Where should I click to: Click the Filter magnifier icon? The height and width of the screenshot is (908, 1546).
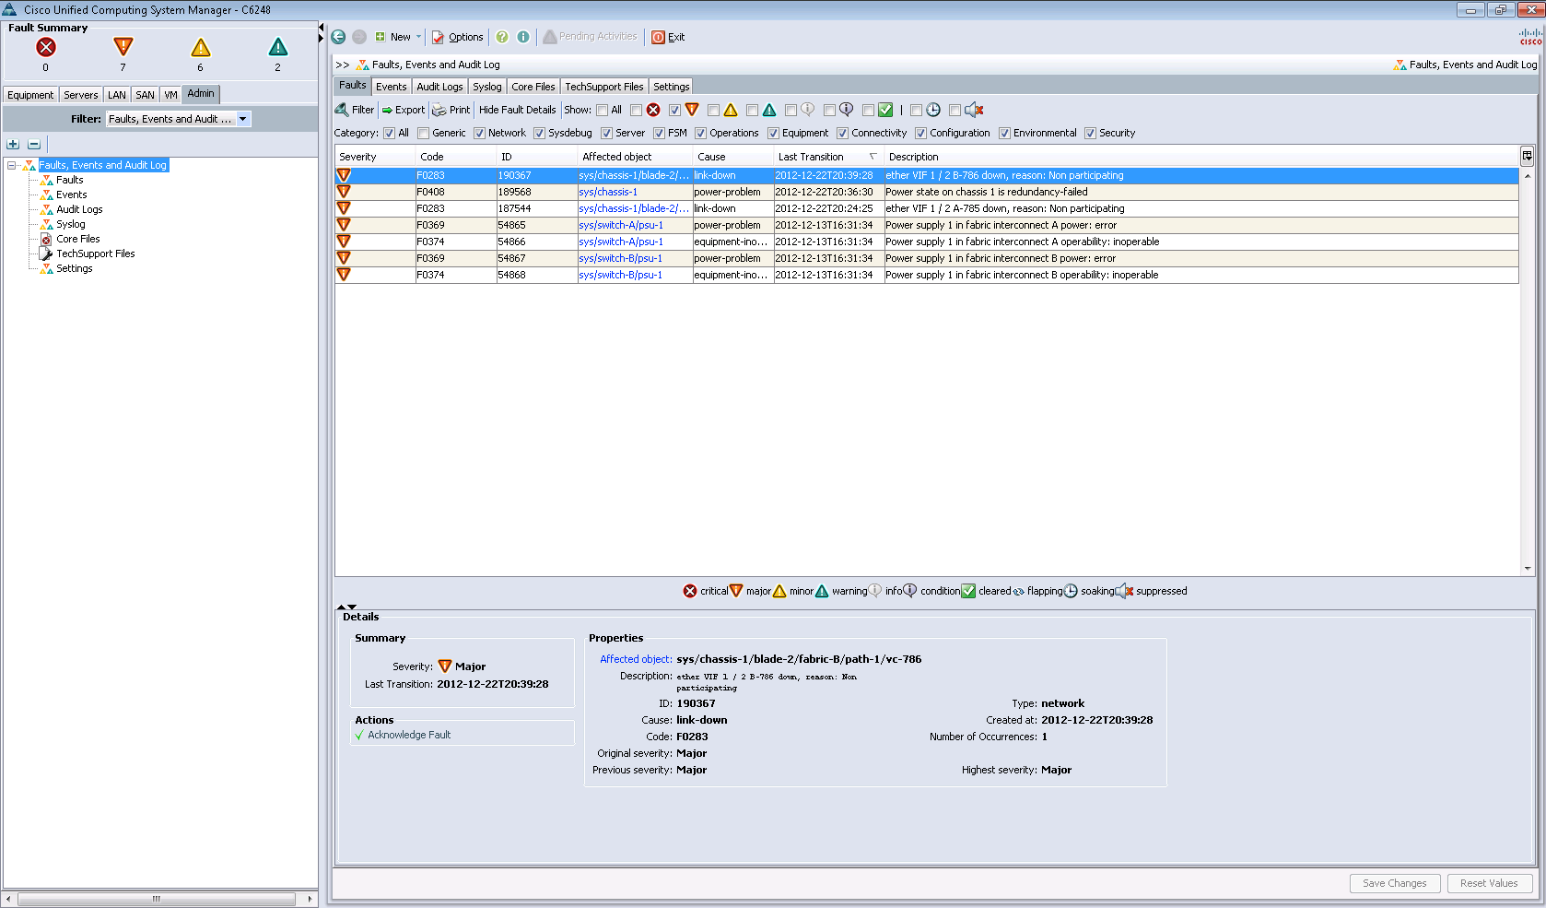pyautogui.click(x=342, y=110)
